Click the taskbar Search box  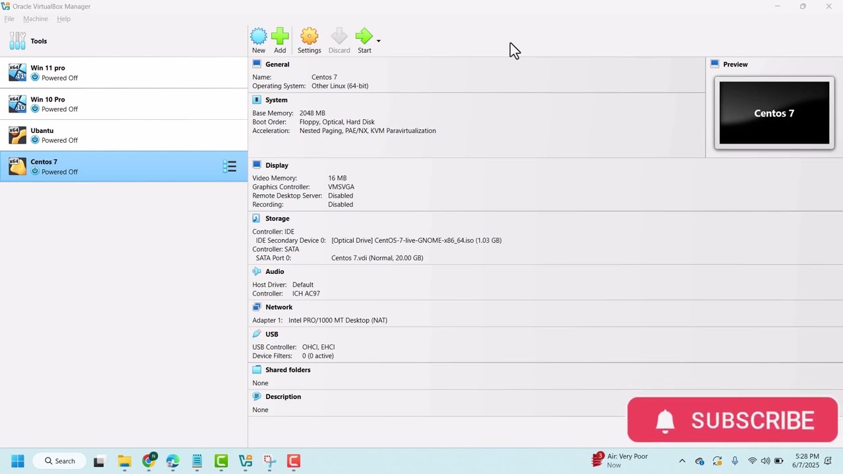click(60, 461)
